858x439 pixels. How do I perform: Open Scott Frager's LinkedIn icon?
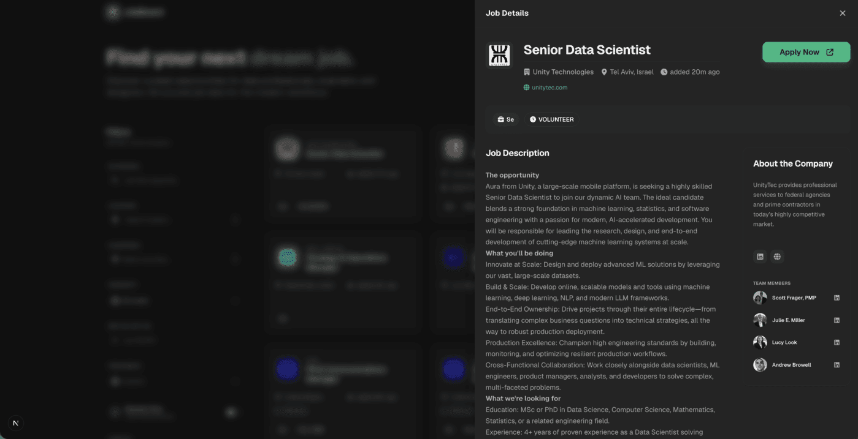tap(837, 298)
